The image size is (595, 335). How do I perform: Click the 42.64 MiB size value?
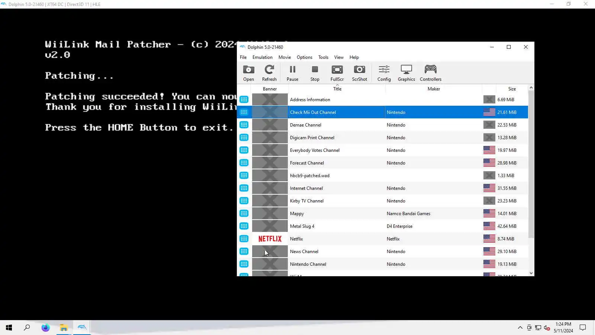click(x=507, y=226)
